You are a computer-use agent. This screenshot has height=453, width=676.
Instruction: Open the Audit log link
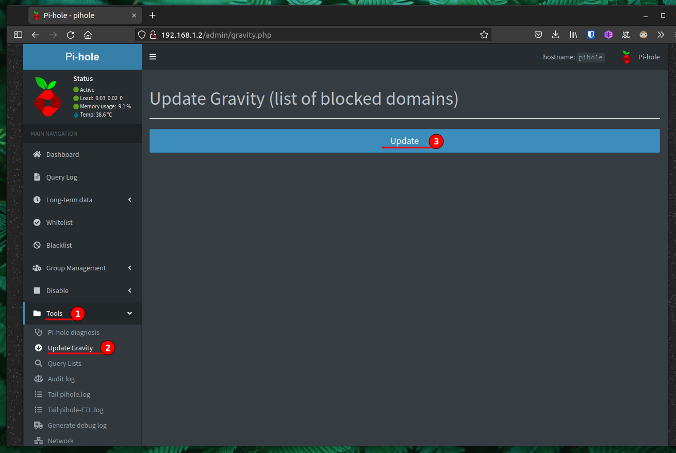click(x=61, y=379)
